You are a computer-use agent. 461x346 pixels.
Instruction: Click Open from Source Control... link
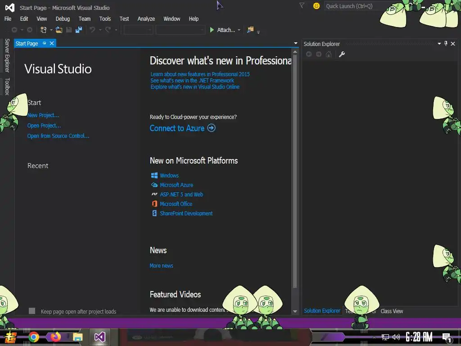point(58,136)
